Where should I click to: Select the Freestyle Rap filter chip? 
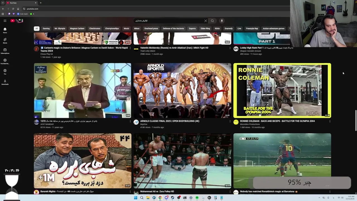252,28
